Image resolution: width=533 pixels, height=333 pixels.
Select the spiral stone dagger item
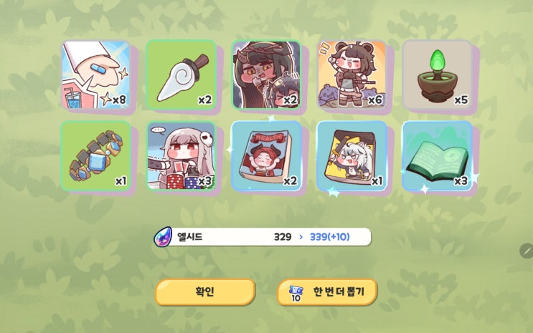(181, 74)
